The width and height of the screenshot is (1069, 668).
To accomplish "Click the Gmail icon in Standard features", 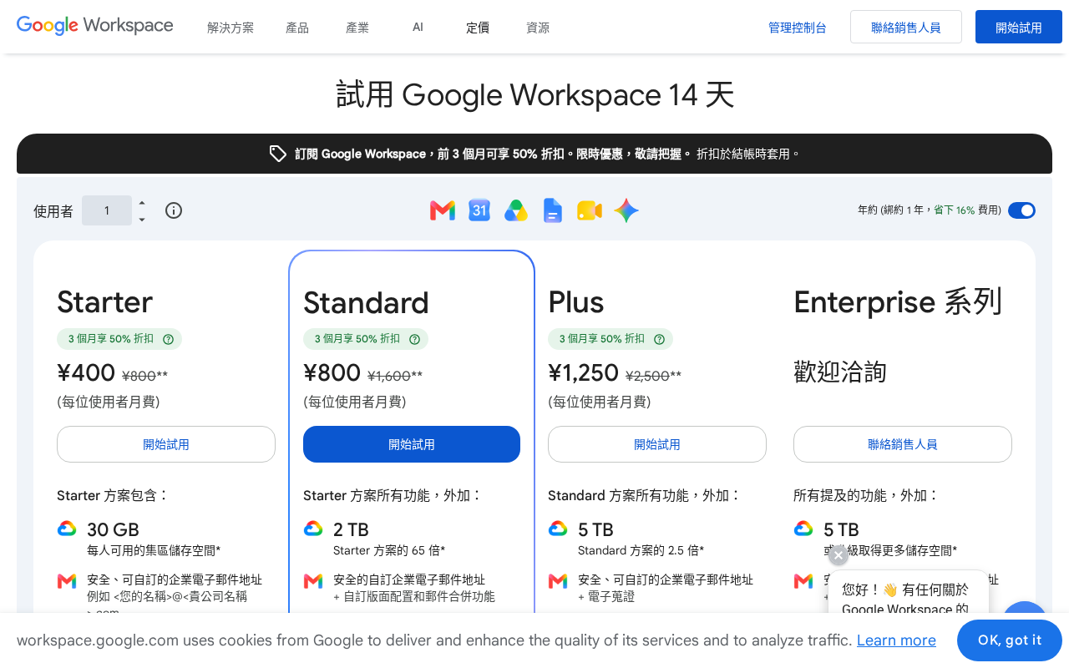I will pos(313,581).
